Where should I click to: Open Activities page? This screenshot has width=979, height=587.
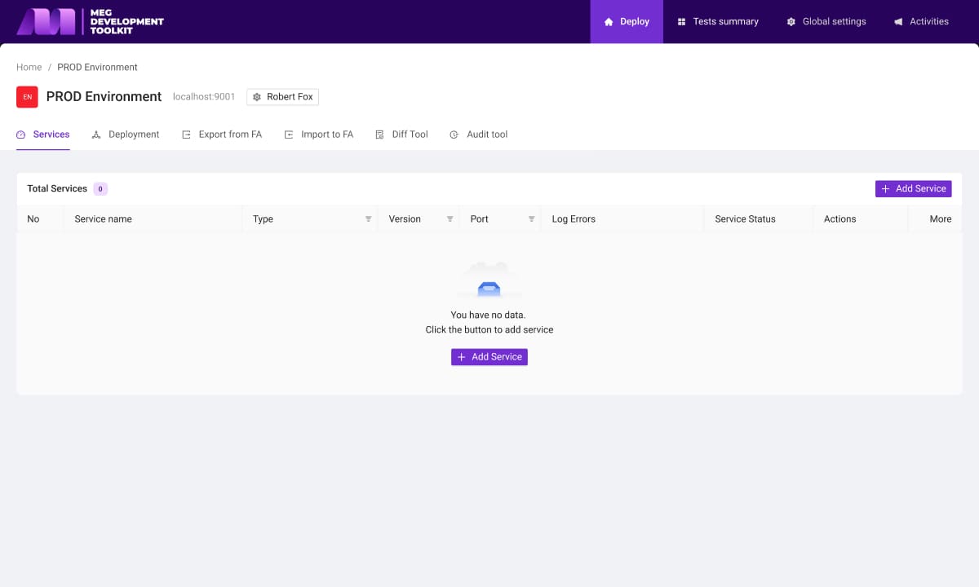click(x=921, y=21)
